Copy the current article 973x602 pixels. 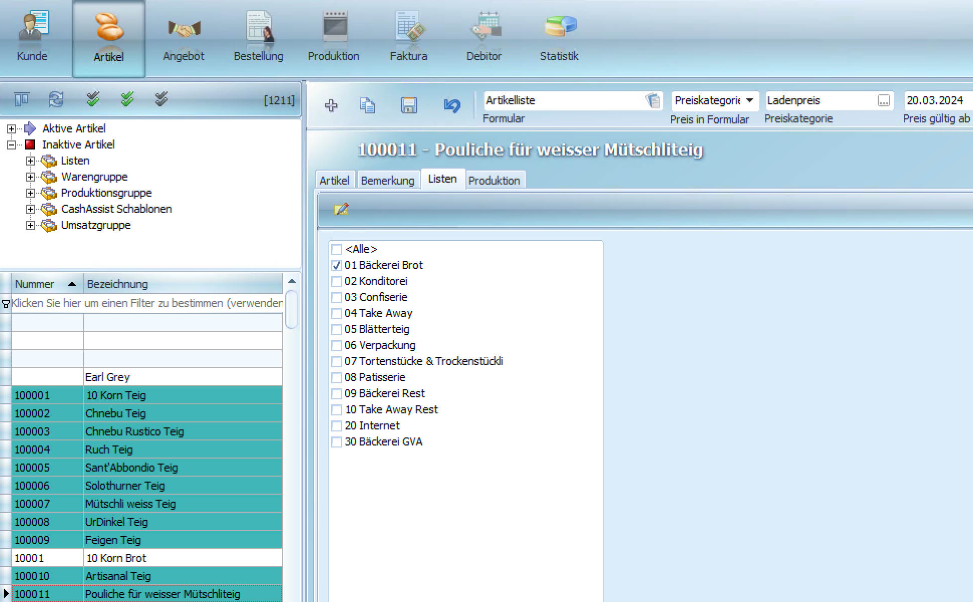click(x=368, y=105)
